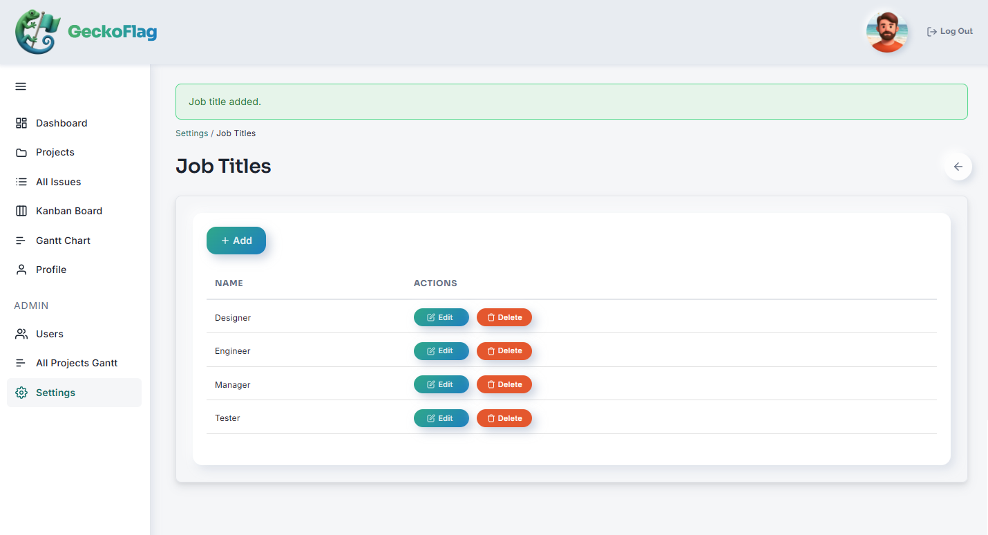Click the All Issues list icon
The image size is (988, 535).
21,182
